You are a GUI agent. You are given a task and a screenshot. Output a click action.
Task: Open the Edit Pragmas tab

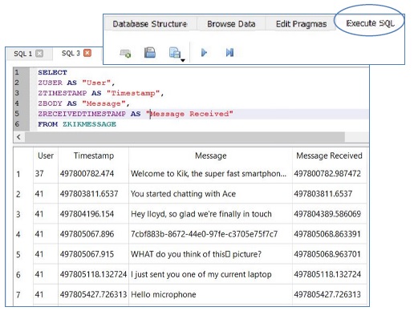coord(301,24)
